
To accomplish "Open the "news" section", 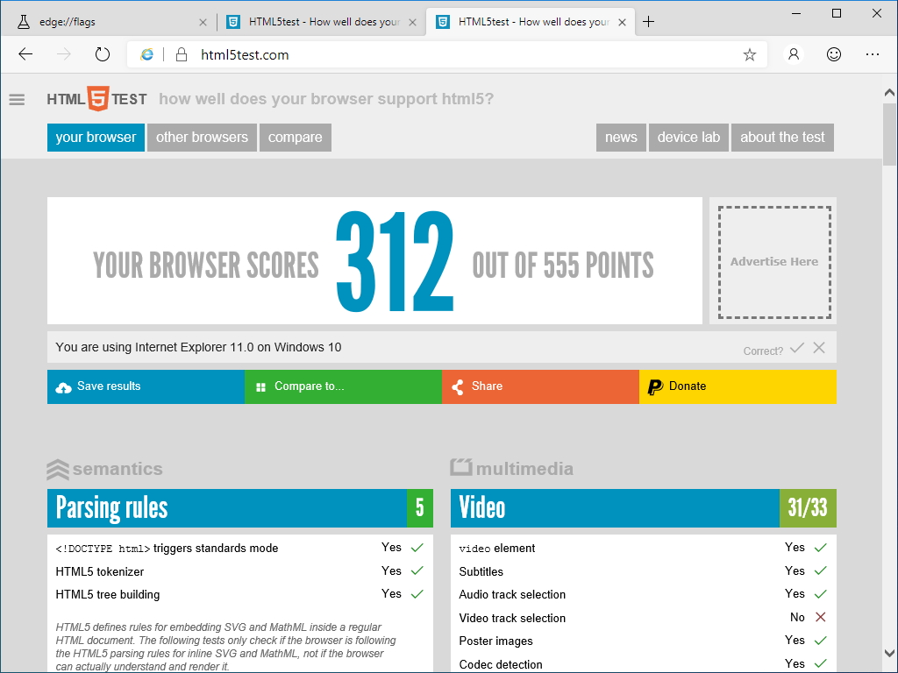I will coord(621,138).
